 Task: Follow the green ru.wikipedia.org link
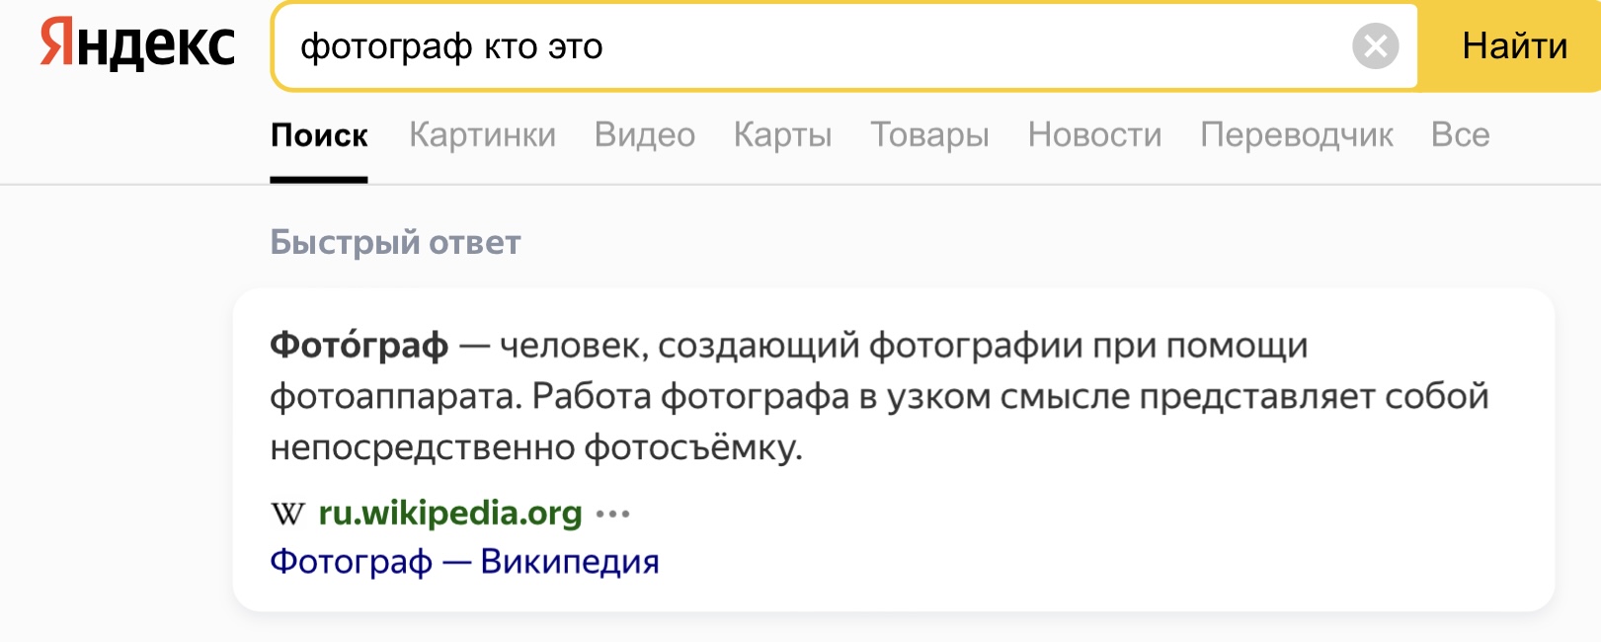coord(450,514)
